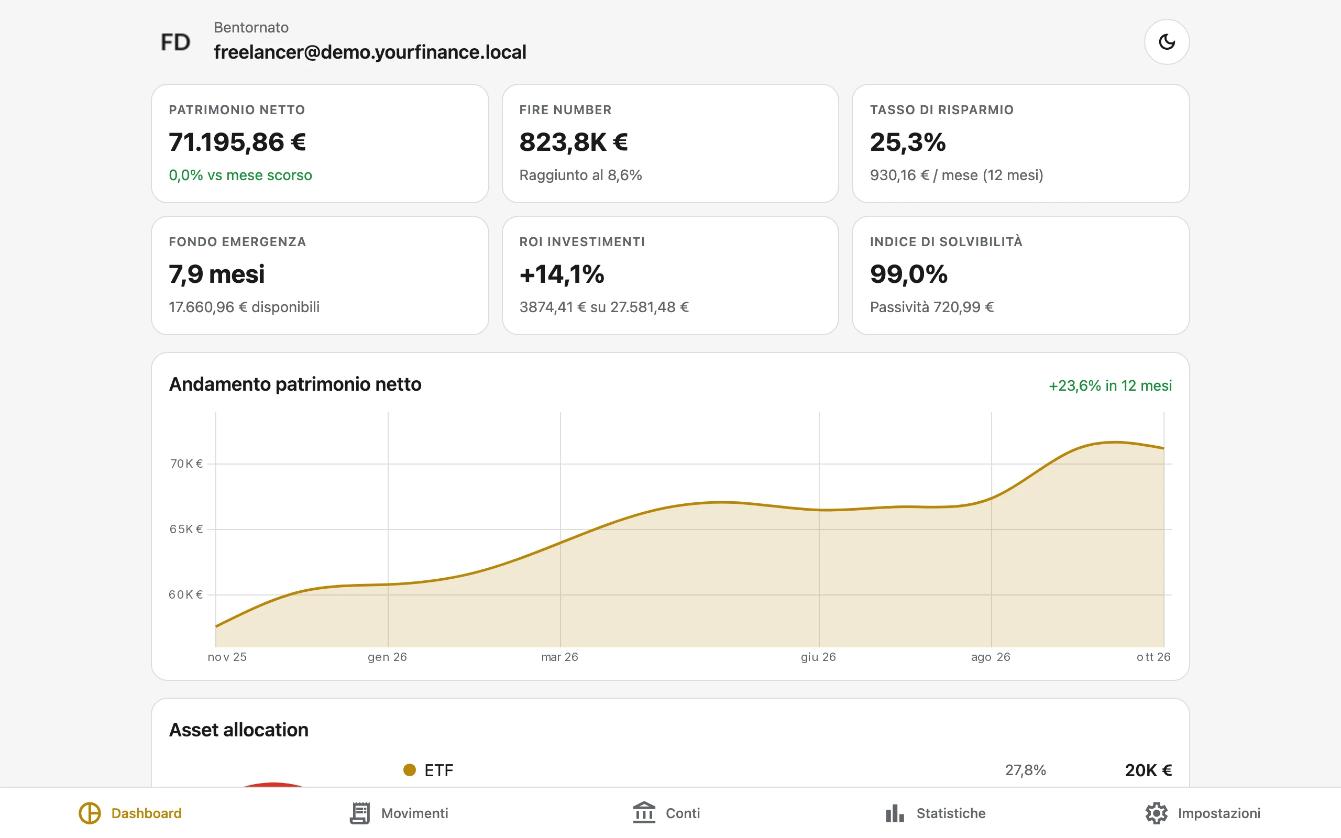
Task: Go to the Conti tab label
Action: [x=683, y=813]
